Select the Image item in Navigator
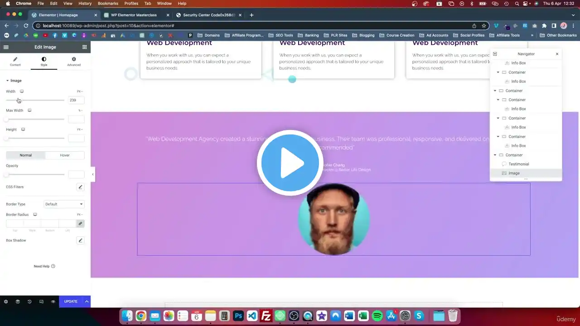 [514, 173]
